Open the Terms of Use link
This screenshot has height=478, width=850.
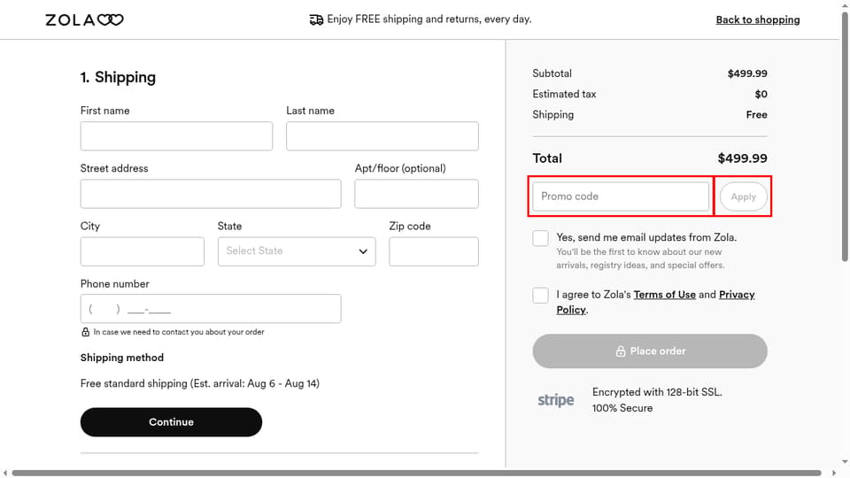pos(665,294)
